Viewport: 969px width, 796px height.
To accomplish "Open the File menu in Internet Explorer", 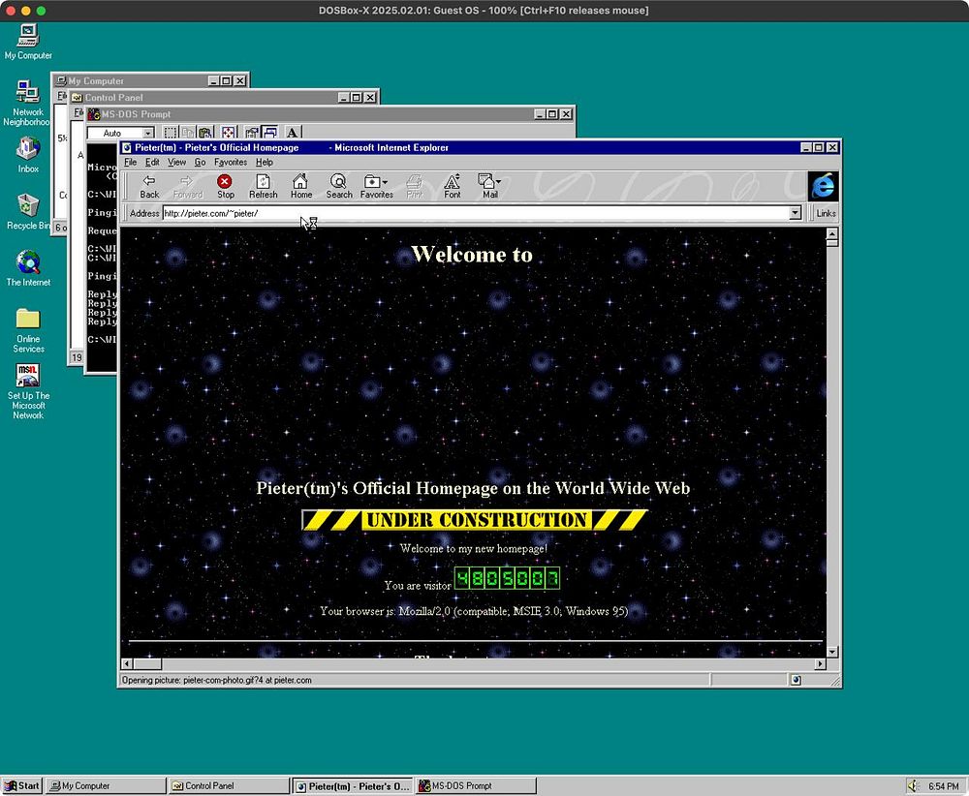I will (130, 163).
